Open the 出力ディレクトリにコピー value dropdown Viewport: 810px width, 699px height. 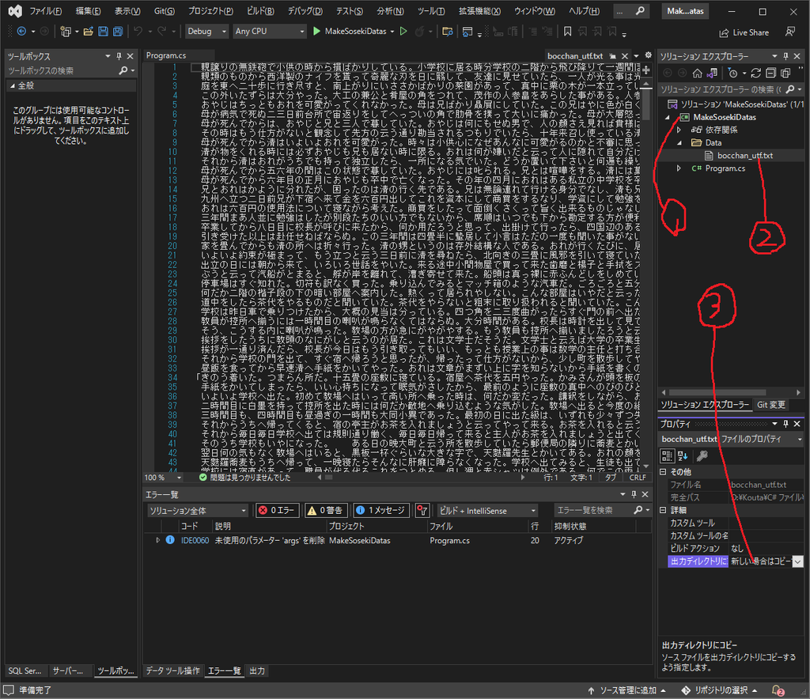797,561
